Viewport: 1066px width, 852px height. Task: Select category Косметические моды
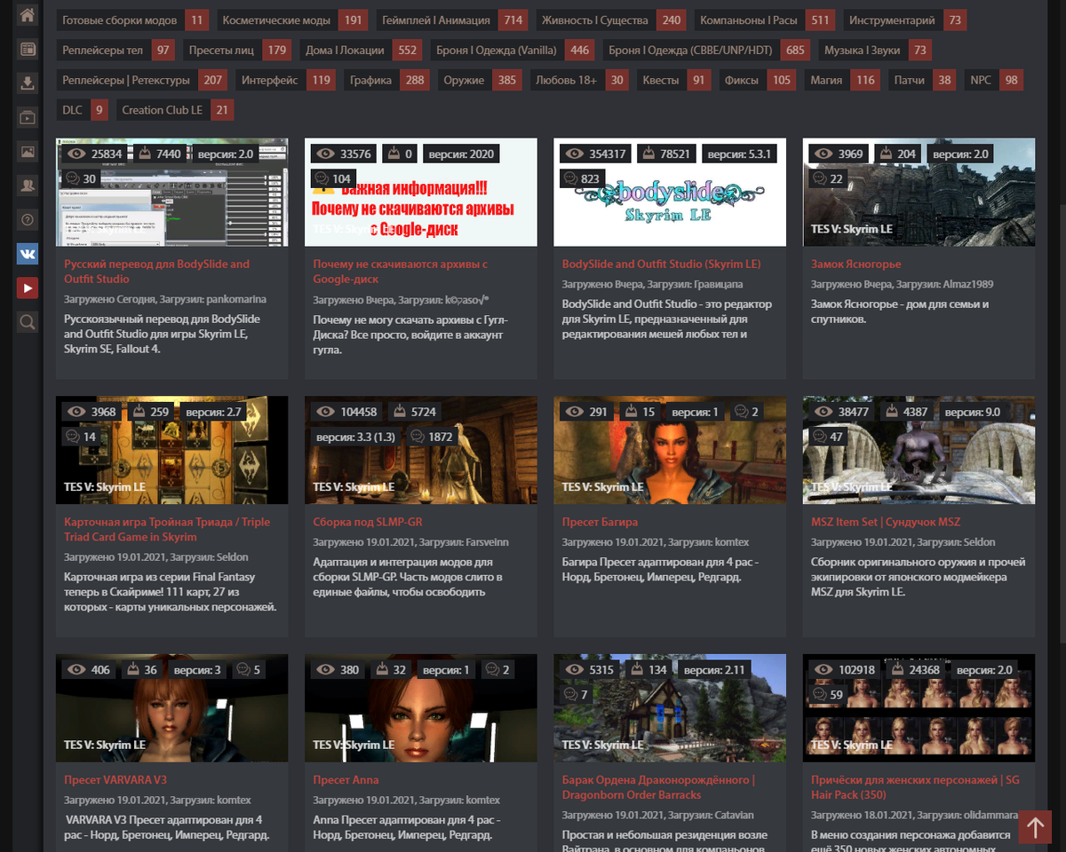click(292, 20)
